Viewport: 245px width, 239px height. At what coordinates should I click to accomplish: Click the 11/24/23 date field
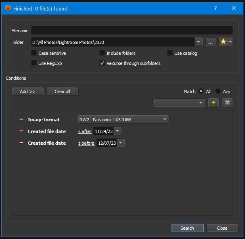pyautogui.click(x=104, y=131)
